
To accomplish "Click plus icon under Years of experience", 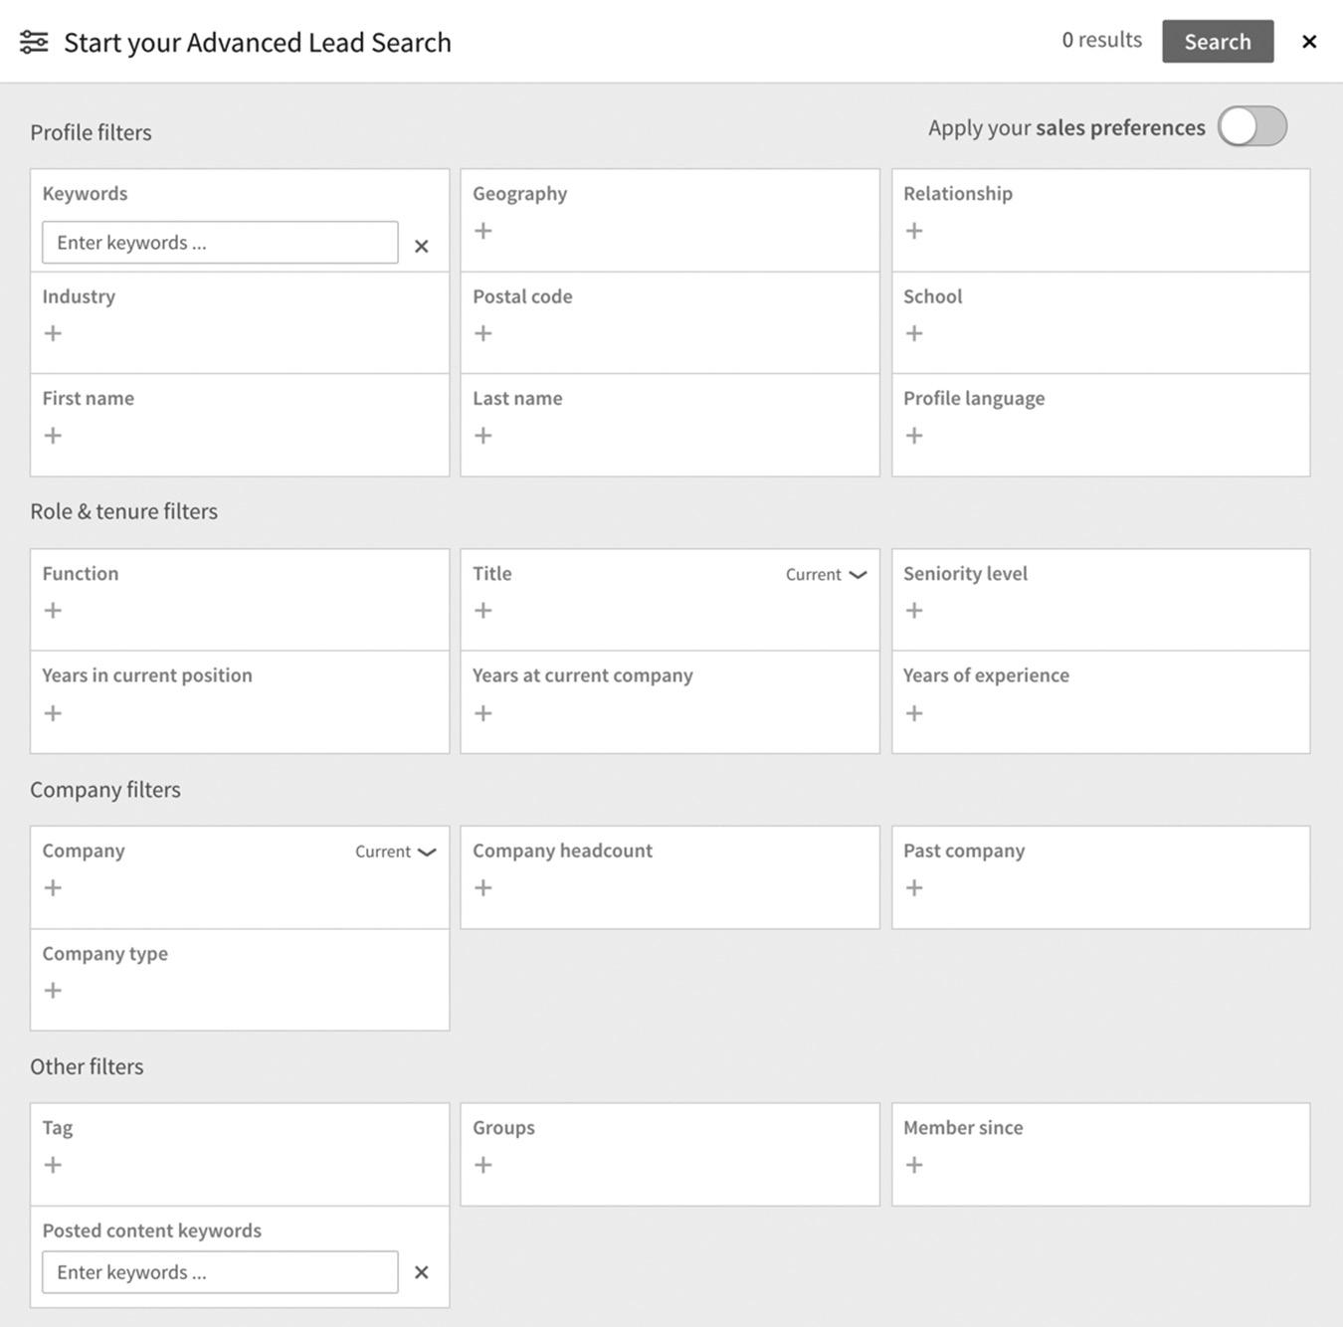I will [914, 713].
